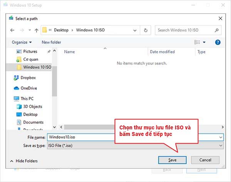
Task: Click the Pictures folder icon
Action: tap(19, 51)
